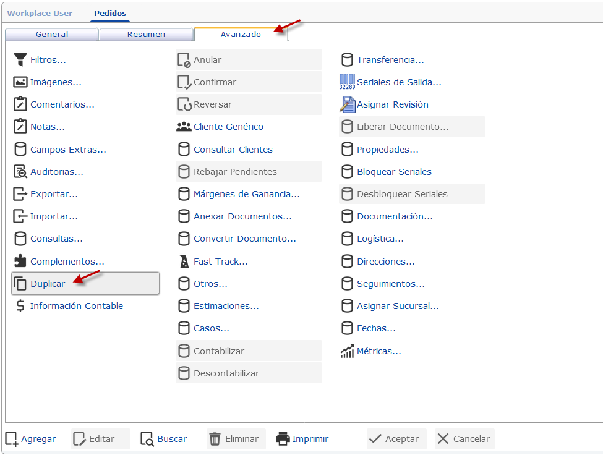Image resolution: width=603 pixels, height=455 pixels.
Task: Click the Transferencia cylinder icon
Action: (347, 59)
